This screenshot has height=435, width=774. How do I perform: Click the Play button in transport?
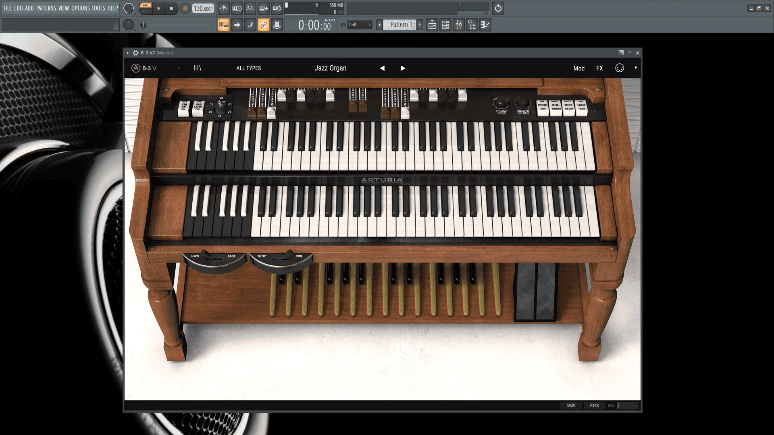tap(158, 8)
